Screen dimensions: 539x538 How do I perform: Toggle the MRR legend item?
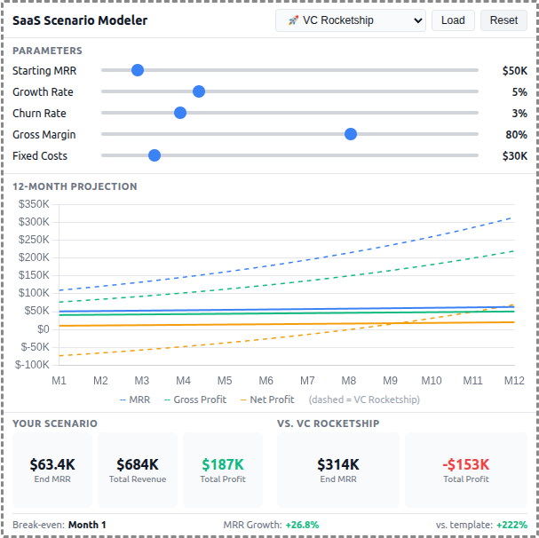(x=134, y=400)
